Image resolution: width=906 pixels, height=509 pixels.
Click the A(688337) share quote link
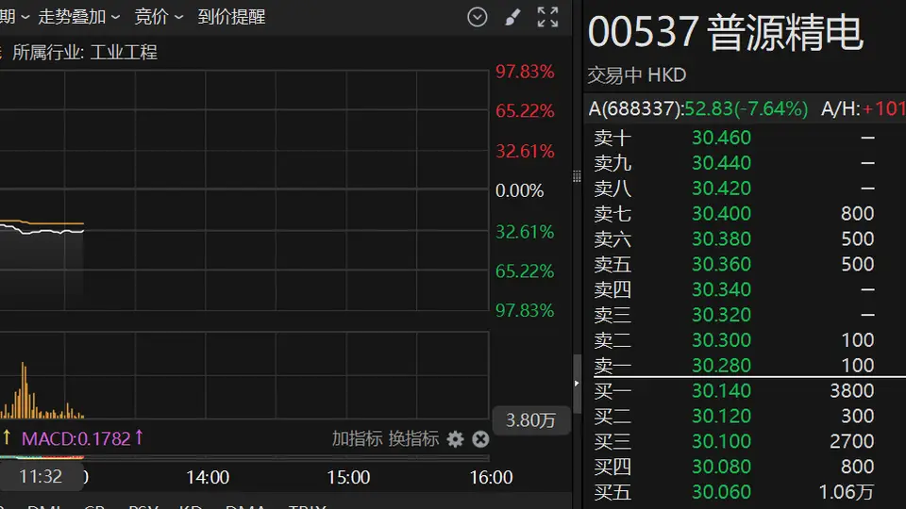pyautogui.click(x=698, y=108)
